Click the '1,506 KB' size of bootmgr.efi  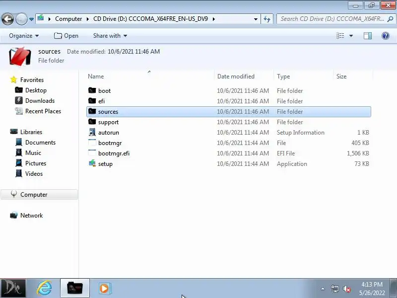(x=358, y=153)
